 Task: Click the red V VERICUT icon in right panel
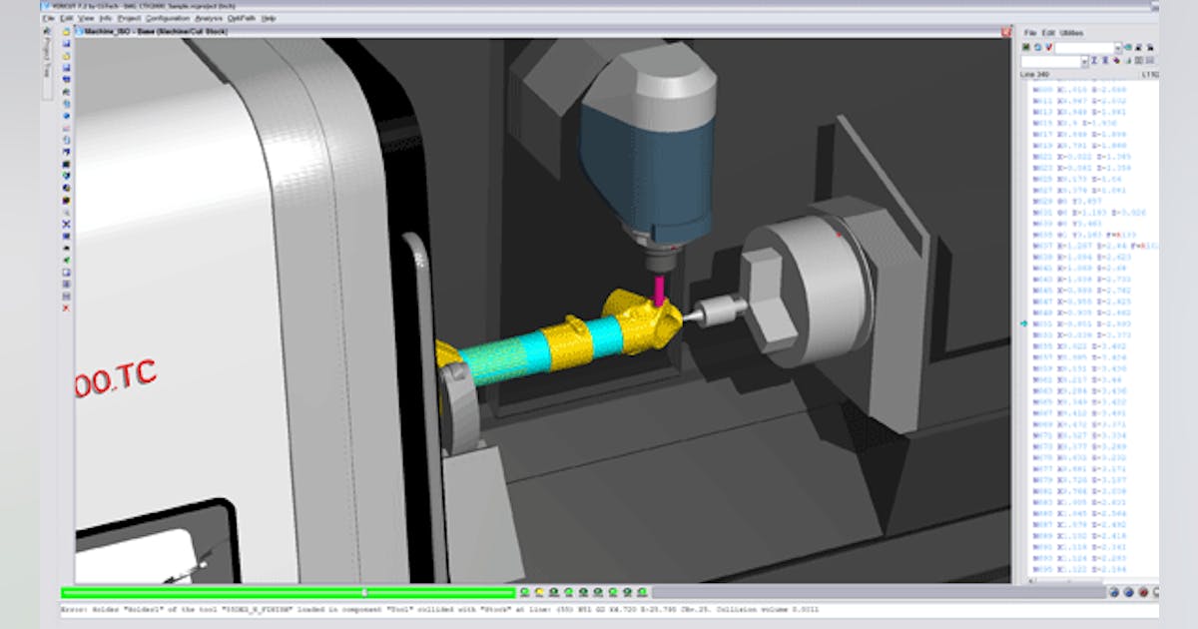point(1048,47)
